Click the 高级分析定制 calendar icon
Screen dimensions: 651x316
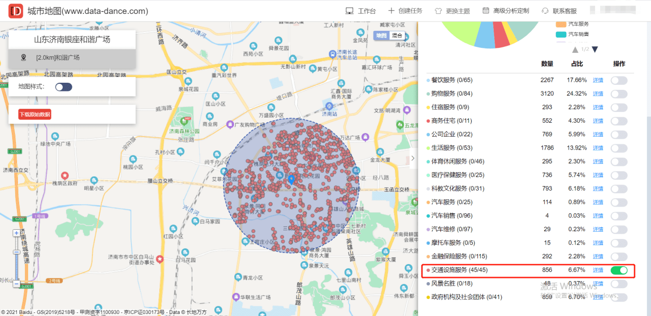486,11
